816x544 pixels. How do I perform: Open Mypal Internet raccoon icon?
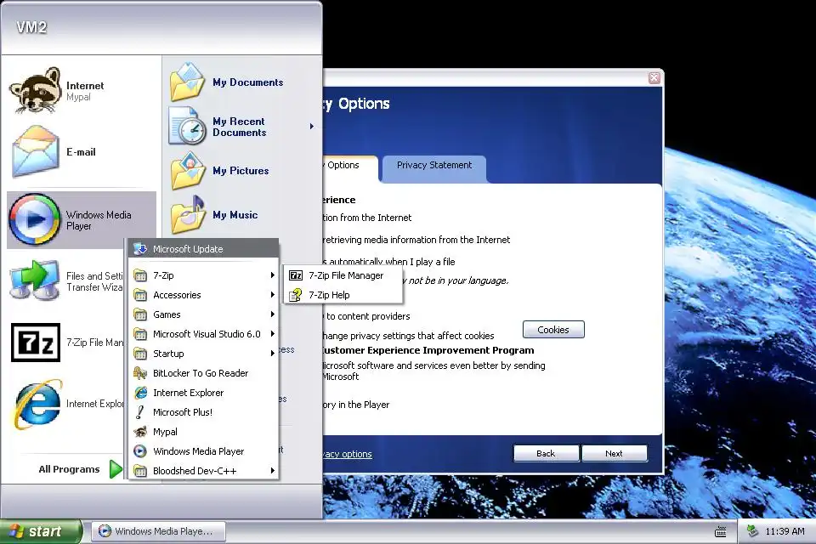click(x=36, y=90)
